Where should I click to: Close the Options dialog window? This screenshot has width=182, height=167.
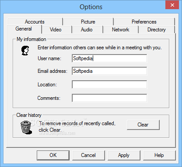click(172, 5)
